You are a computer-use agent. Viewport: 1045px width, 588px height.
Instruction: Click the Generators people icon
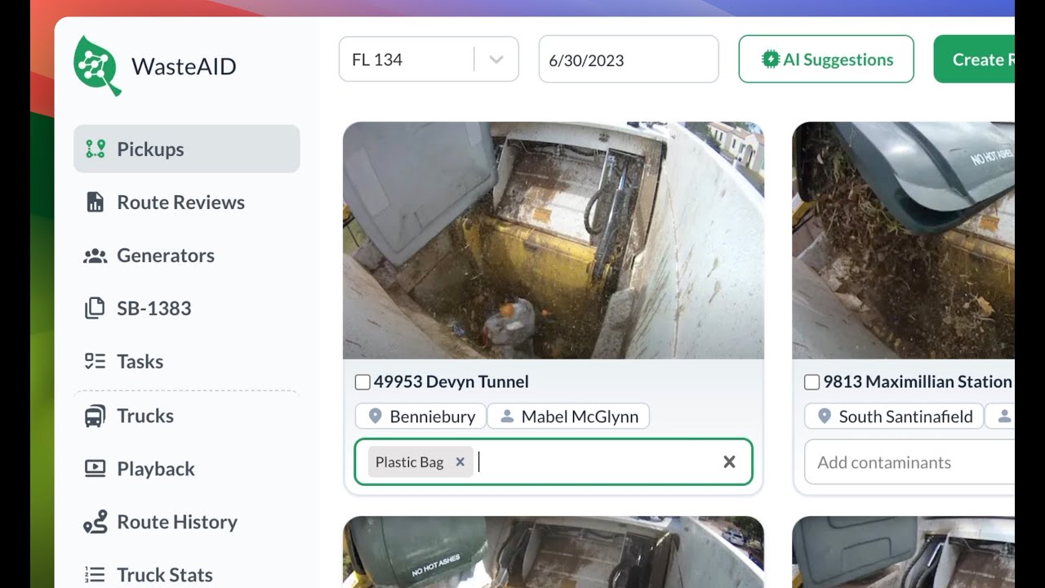96,256
